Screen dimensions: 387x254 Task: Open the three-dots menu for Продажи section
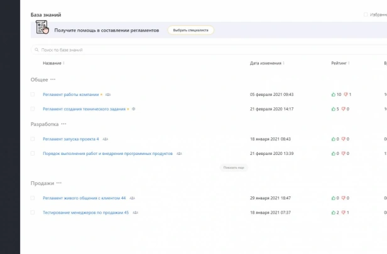pyautogui.click(x=59, y=183)
